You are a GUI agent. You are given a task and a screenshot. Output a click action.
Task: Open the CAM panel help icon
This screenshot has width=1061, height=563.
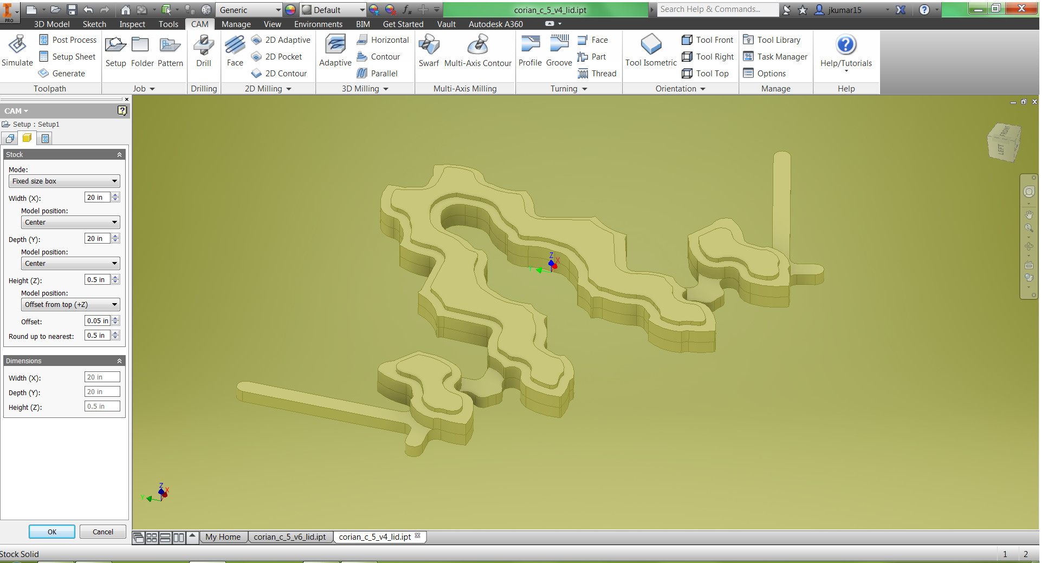point(122,111)
